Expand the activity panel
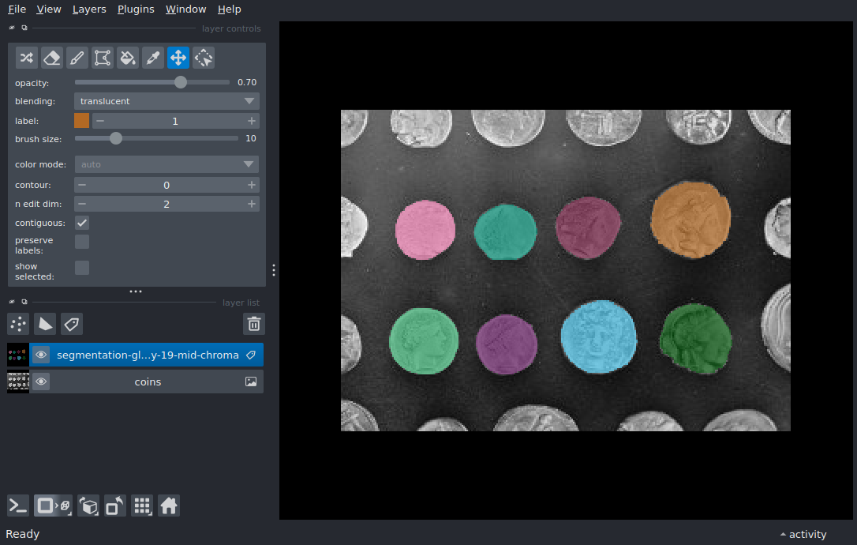 point(803,535)
